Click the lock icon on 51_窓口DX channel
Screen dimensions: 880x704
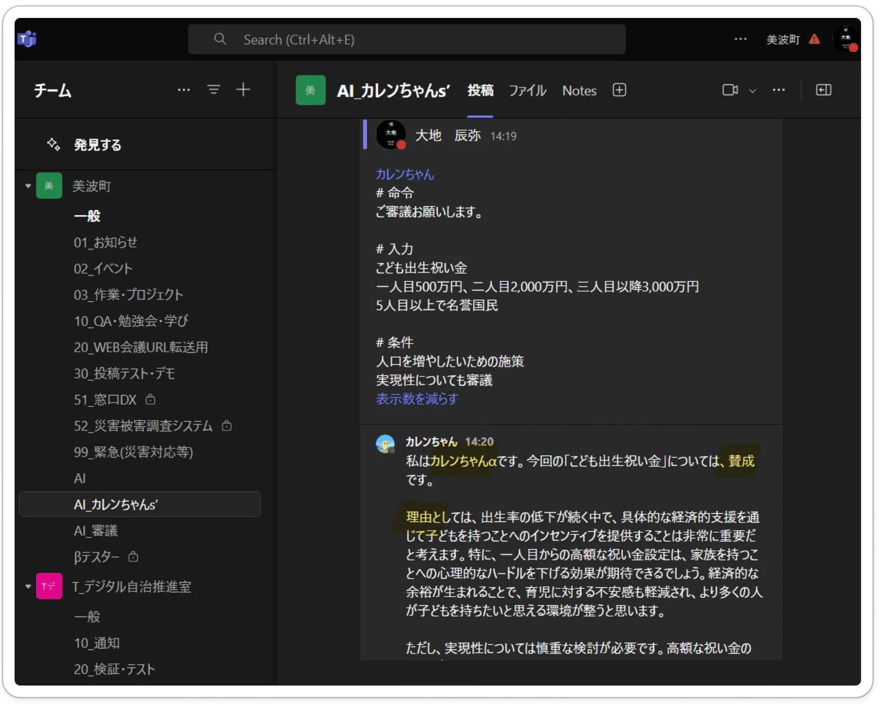coord(150,400)
